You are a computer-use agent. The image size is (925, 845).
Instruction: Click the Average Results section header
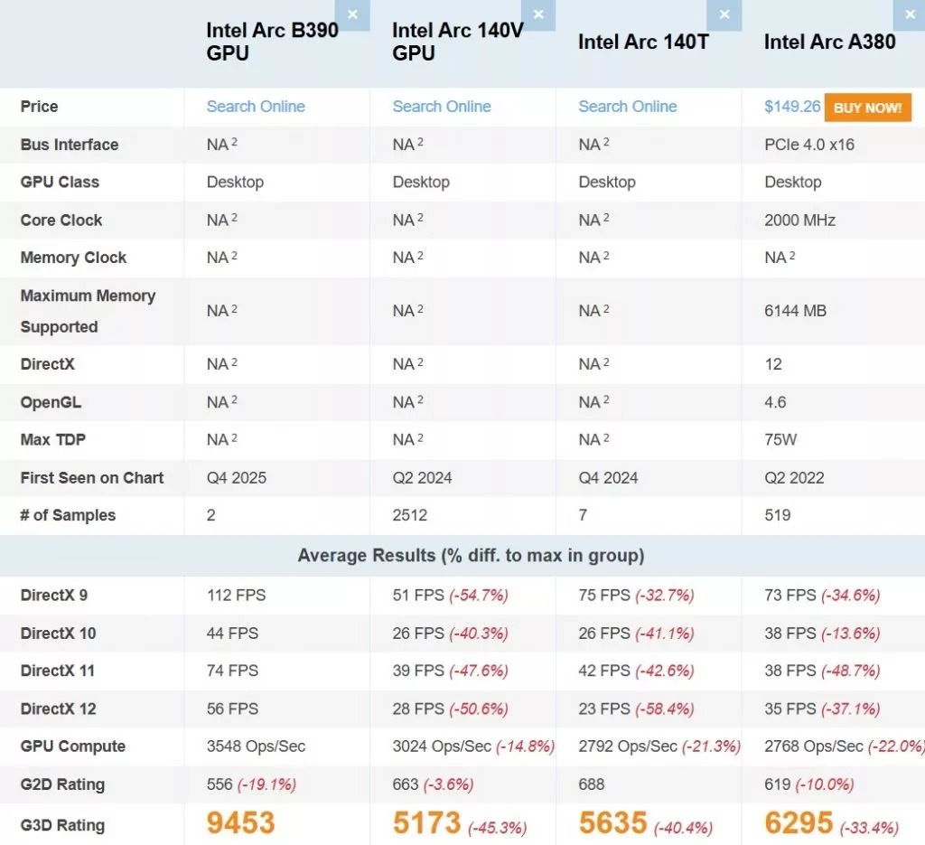[x=471, y=556]
